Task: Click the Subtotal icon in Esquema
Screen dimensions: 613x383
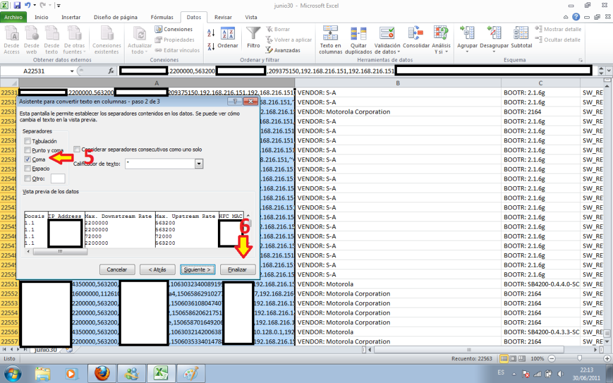Action: coord(521,34)
